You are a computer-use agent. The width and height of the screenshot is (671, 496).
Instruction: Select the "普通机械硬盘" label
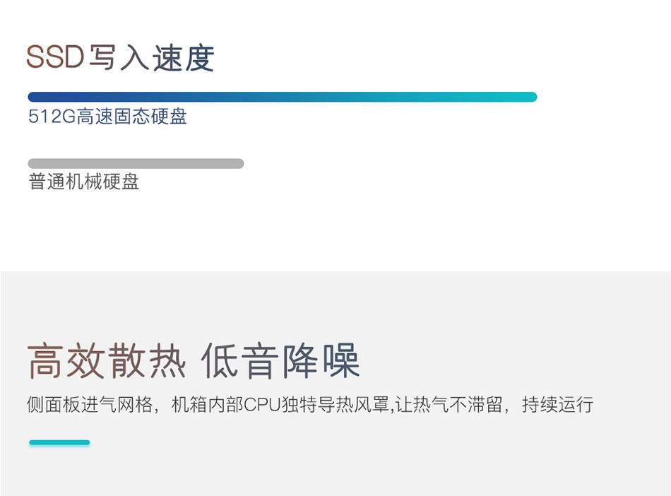coord(84,182)
